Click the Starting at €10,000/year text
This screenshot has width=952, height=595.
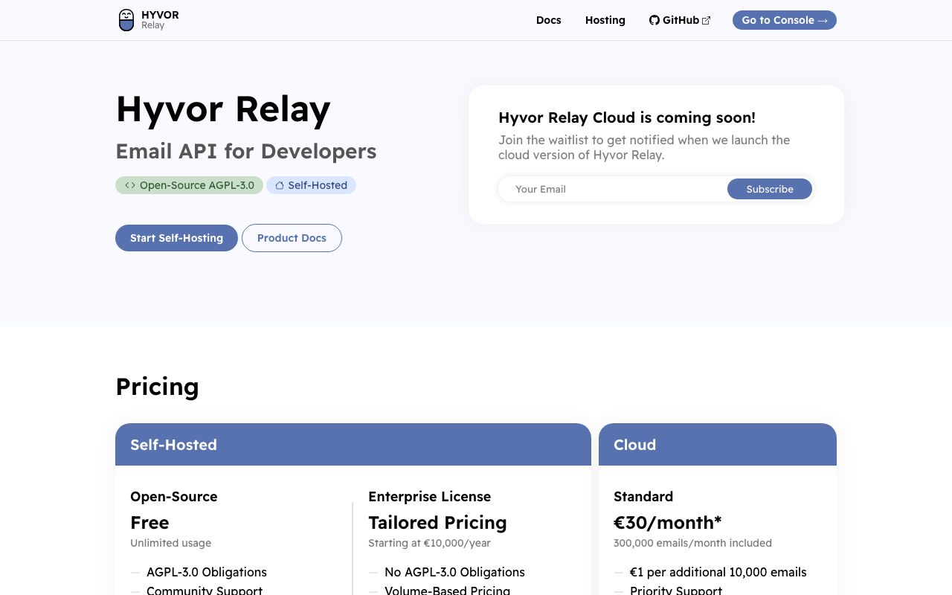pyautogui.click(x=430, y=543)
